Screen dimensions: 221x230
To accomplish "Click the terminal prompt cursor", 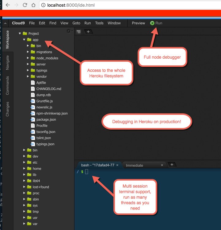I will [86, 172].
